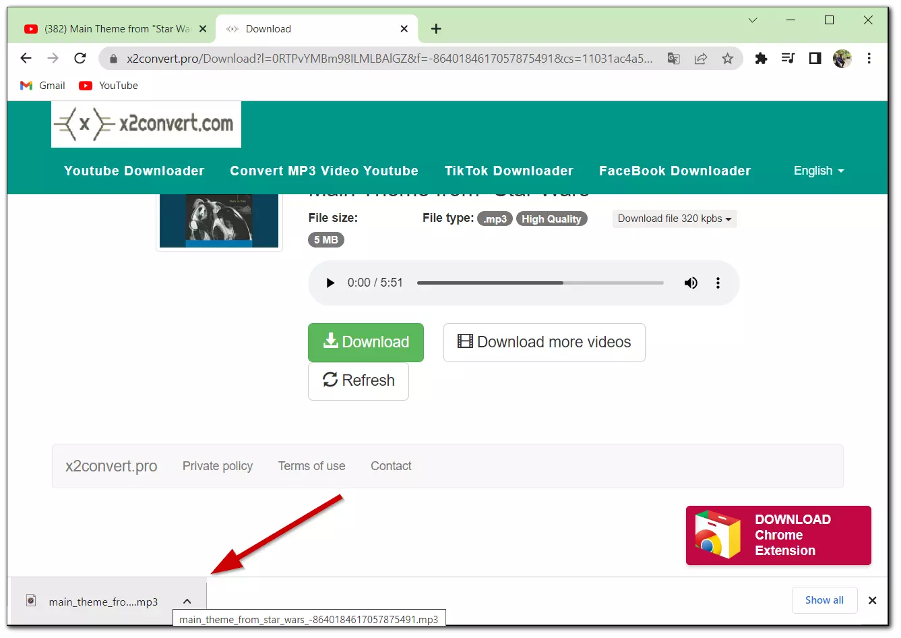Close the Download tab

point(404,29)
